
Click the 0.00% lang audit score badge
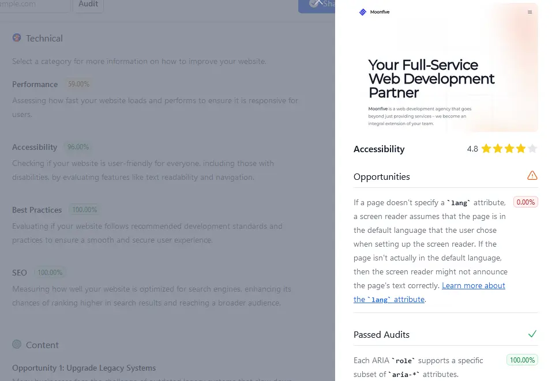click(525, 202)
